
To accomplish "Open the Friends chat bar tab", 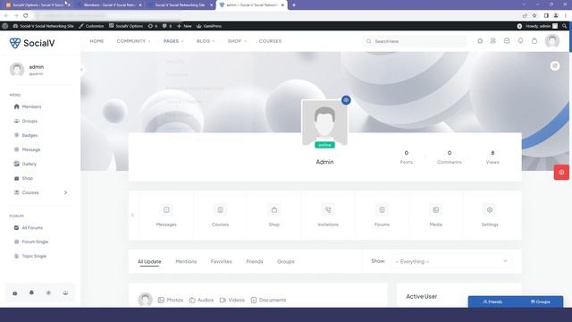I will tap(492, 302).
